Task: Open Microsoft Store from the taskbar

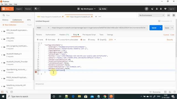Action: (86, 97)
